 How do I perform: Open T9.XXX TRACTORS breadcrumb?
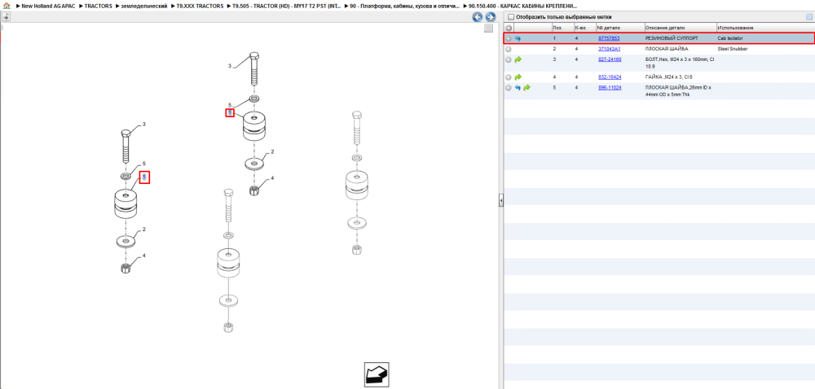200,6
